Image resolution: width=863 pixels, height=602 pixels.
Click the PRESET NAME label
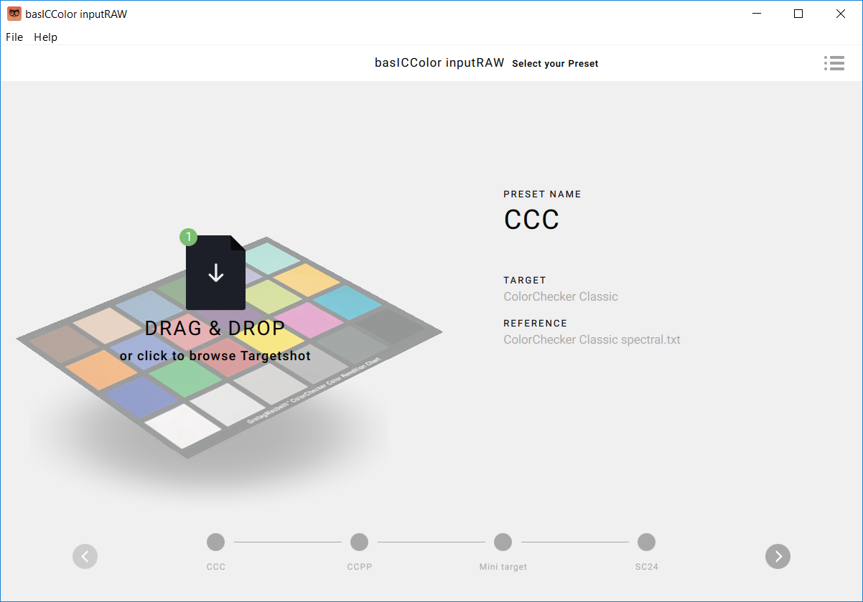coord(542,194)
